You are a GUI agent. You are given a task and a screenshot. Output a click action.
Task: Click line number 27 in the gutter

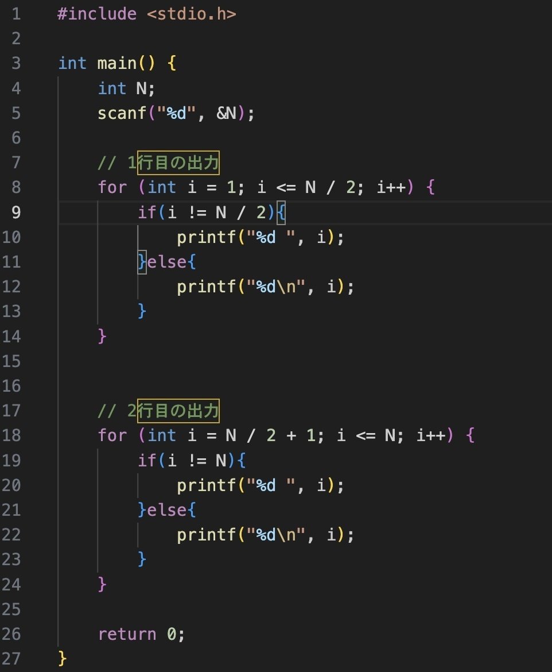coord(11,658)
